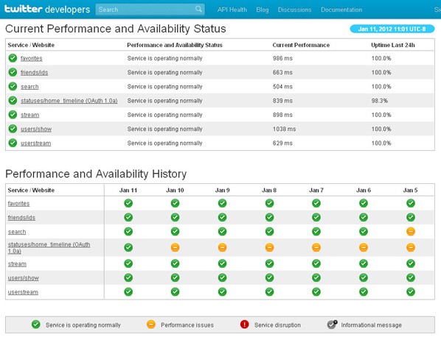Click the 'Jan 10' history column header
The height and width of the screenshot is (337, 441).
pyautogui.click(x=175, y=191)
